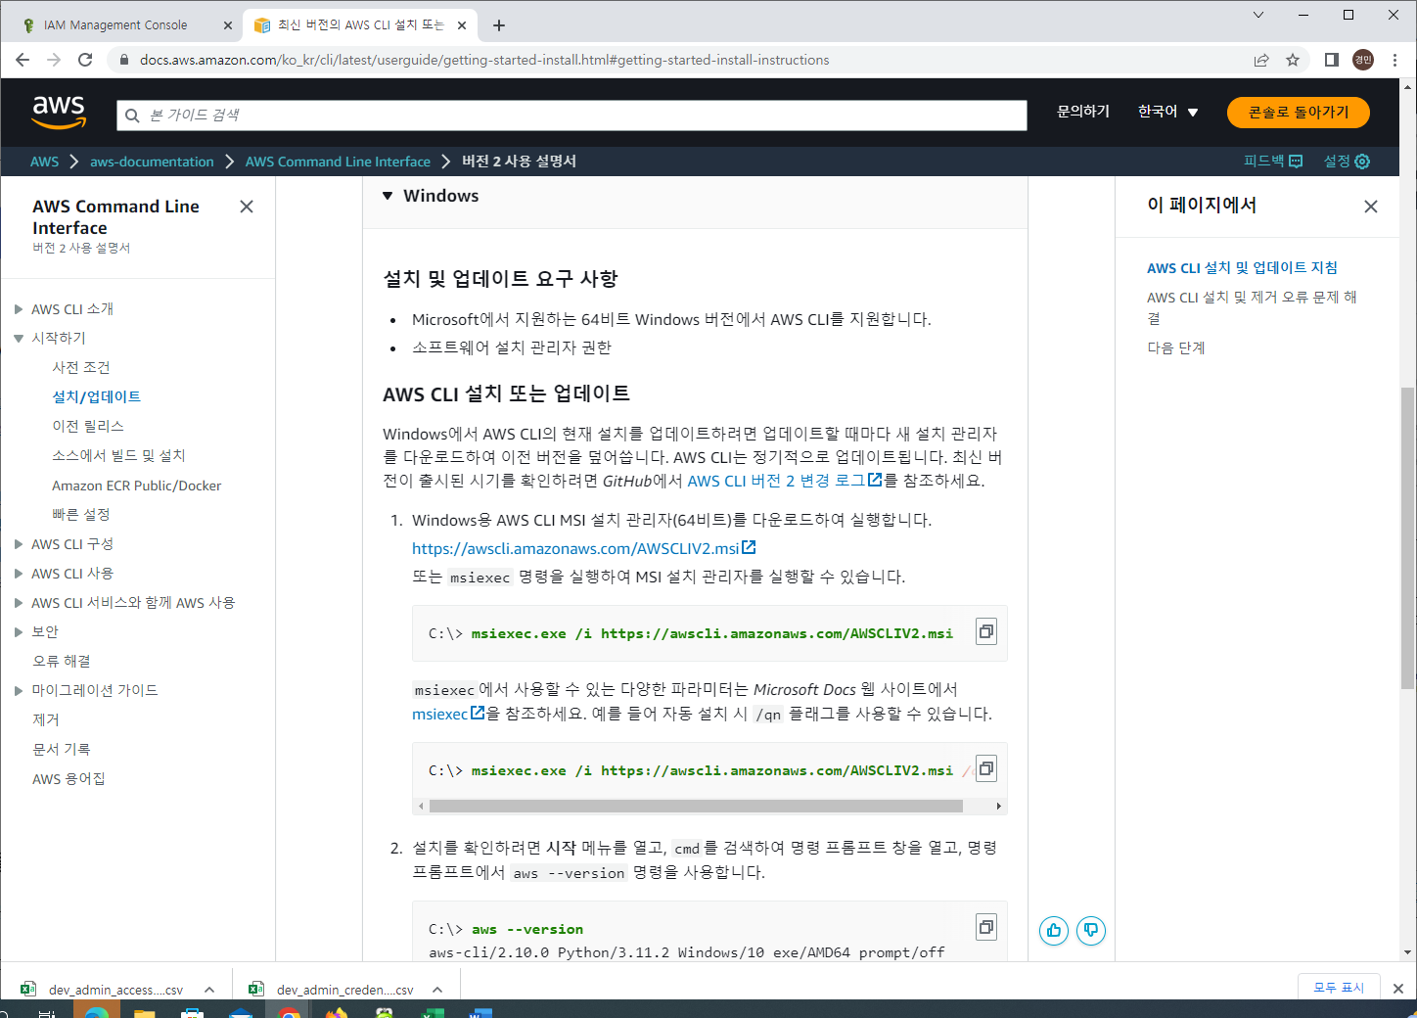Go forward using browser forward arrow
Image resolution: width=1417 pixels, height=1018 pixels.
pos(54,60)
